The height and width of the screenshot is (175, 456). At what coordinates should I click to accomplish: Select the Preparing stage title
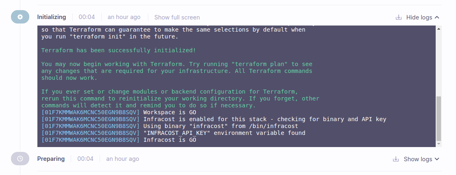coord(51,159)
